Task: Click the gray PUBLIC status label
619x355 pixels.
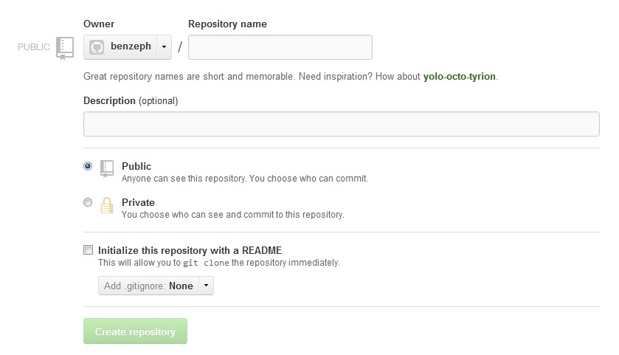Action: [x=34, y=47]
